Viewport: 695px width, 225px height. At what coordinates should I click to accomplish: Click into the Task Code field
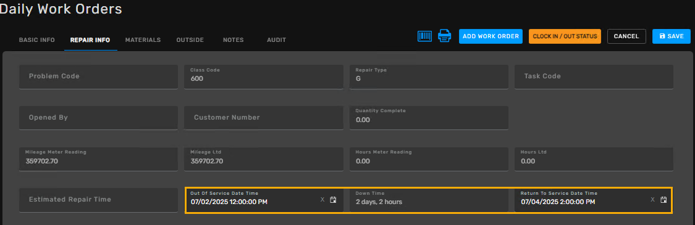(594, 76)
